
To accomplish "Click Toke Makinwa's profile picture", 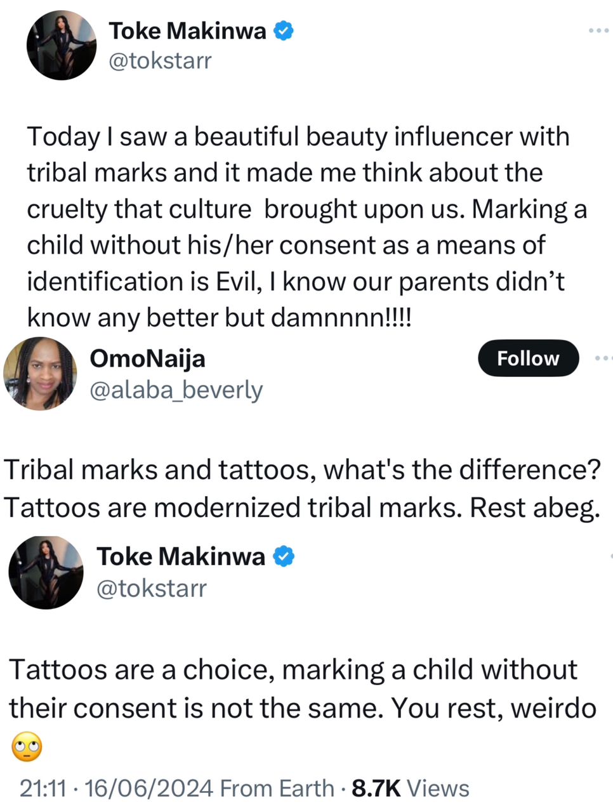I will [x=62, y=45].
